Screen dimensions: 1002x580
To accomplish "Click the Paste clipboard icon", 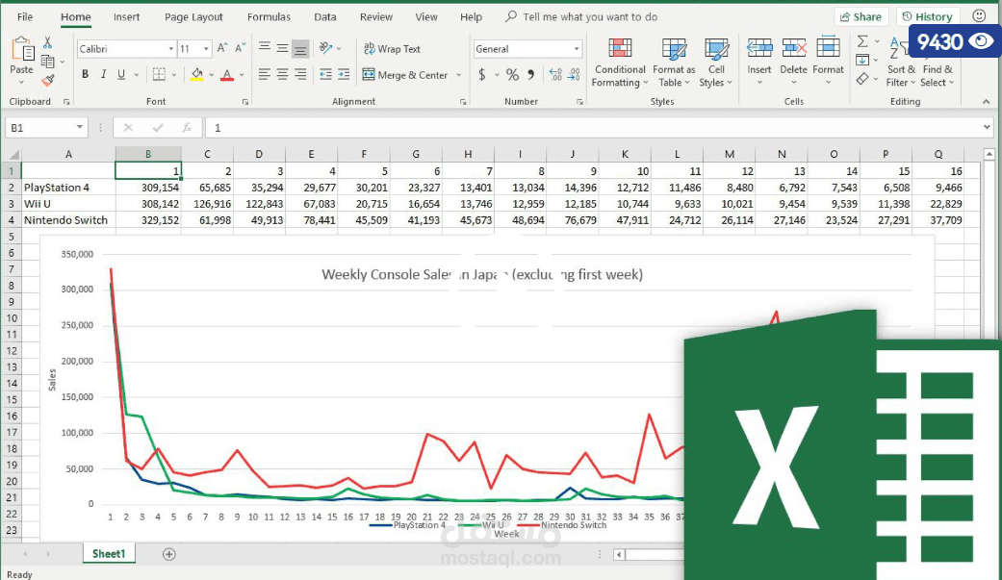I will 22,50.
